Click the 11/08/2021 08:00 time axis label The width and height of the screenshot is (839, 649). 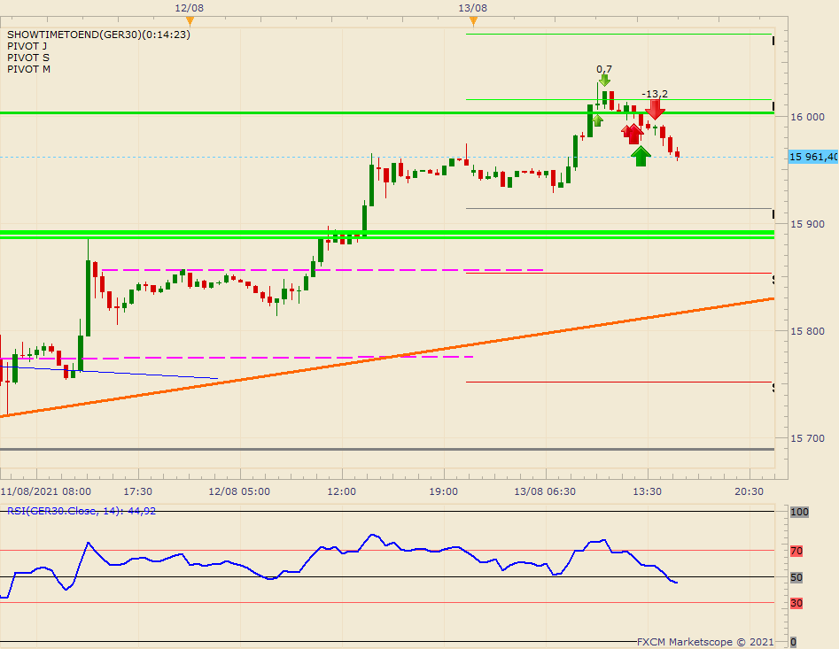(x=46, y=491)
